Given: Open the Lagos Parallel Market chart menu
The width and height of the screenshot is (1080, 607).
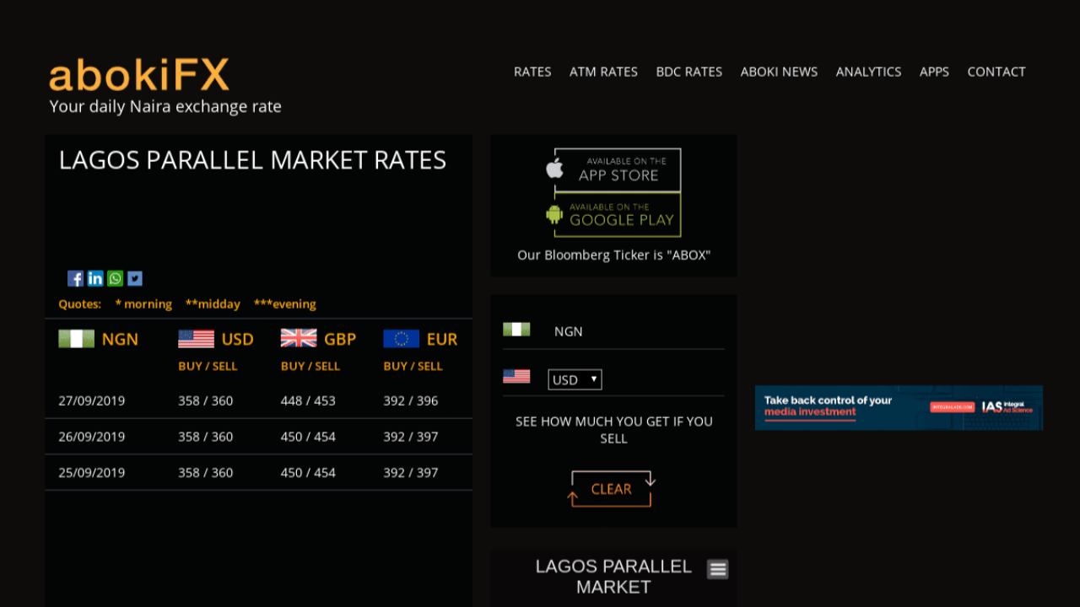Looking at the screenshot, I should [x=718, y=570].
